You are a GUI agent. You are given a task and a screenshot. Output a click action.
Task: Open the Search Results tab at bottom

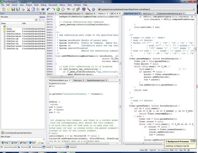[9, 147]
